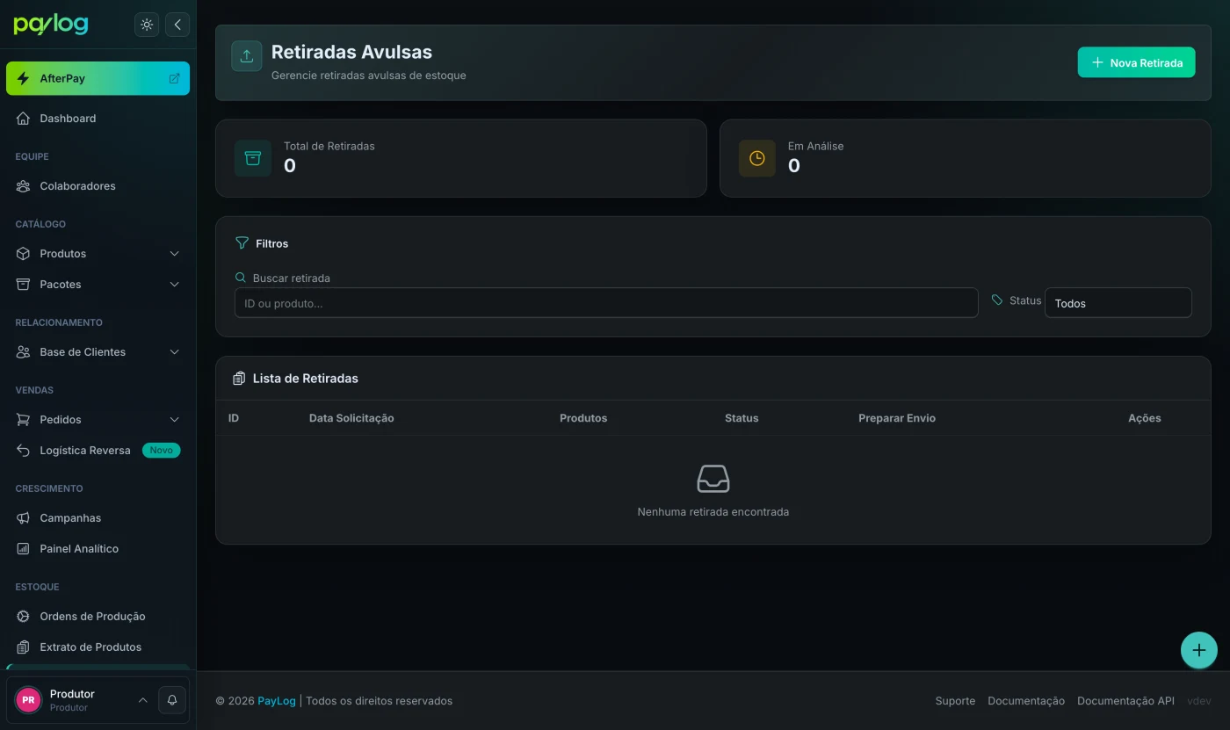
Task: Collapse the sidebar with the arrow icon
Action: click(x=177, y=25)
